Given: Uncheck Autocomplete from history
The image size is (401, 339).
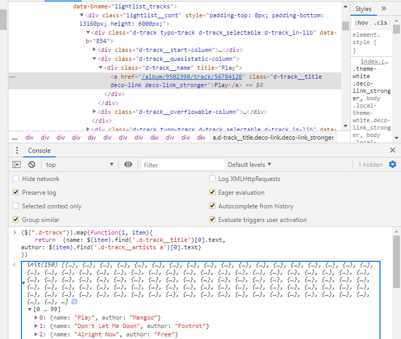Looking at the screenshot, I should (212, 206).
